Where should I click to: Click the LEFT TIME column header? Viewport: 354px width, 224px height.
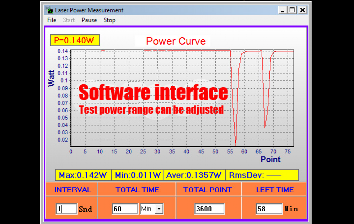(275, 190)
